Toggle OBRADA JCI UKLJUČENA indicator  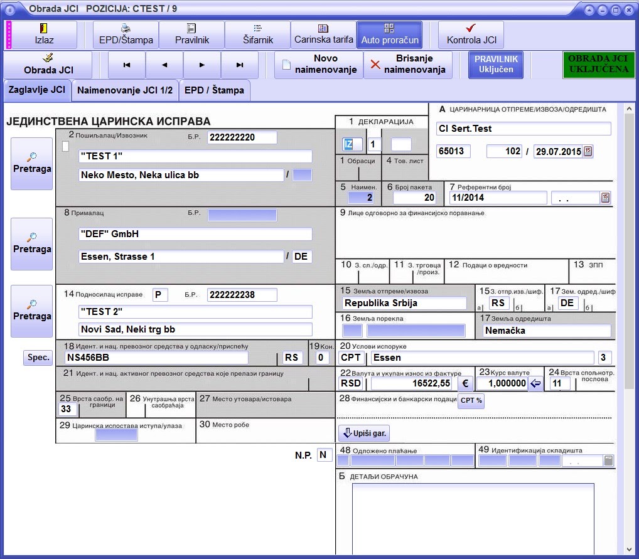tap(598, 65)
